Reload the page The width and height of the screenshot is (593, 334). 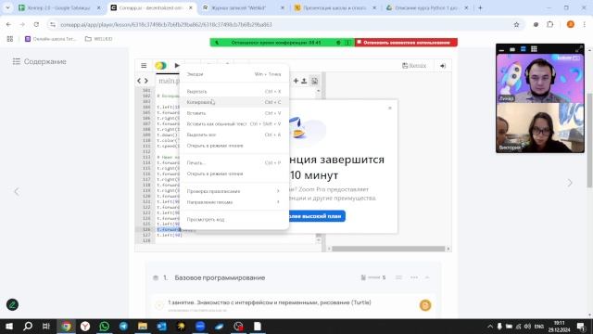pyautogui.click(x=36, y=25)
